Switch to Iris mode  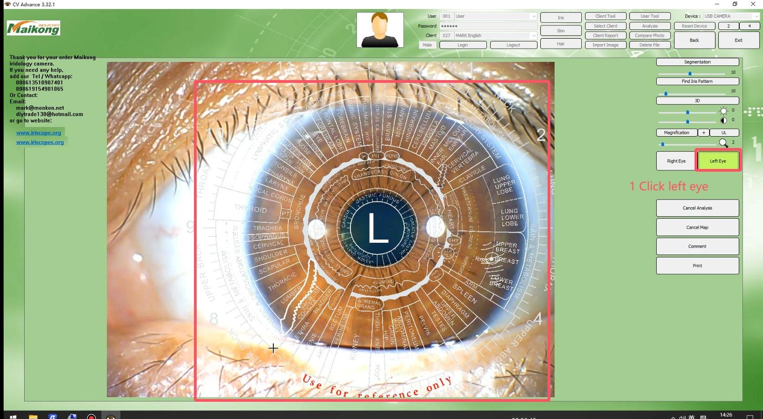(561, 18)
